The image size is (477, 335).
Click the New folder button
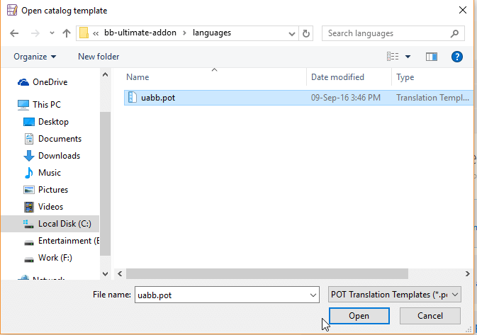click(99, 57)
